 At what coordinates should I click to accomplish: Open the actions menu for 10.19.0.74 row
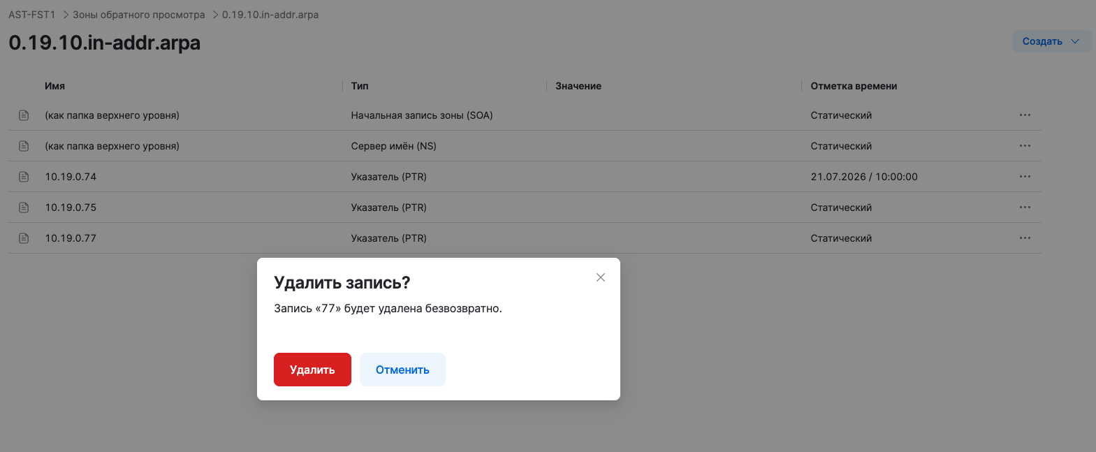click(x=1025, y=177)
